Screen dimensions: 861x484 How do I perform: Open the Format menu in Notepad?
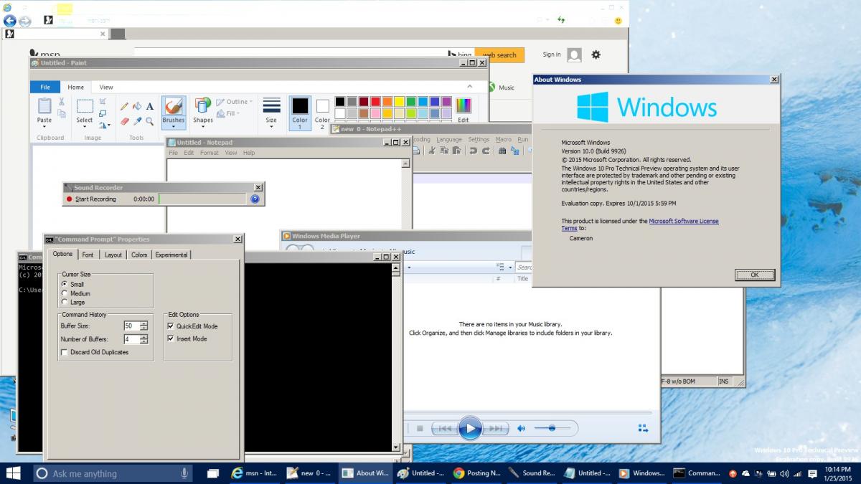pos(210,153)
